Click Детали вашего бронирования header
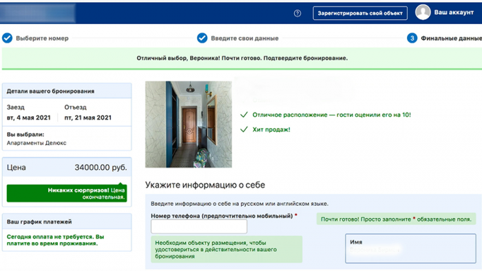The height and width of the screenshot is (271, 482). coord(50,91)
